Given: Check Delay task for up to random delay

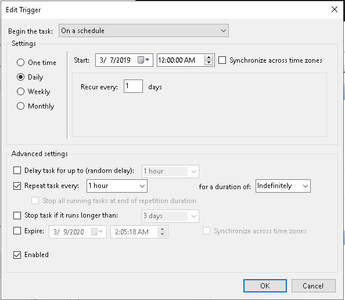Looking at the screenshot, I should point(17,171).
